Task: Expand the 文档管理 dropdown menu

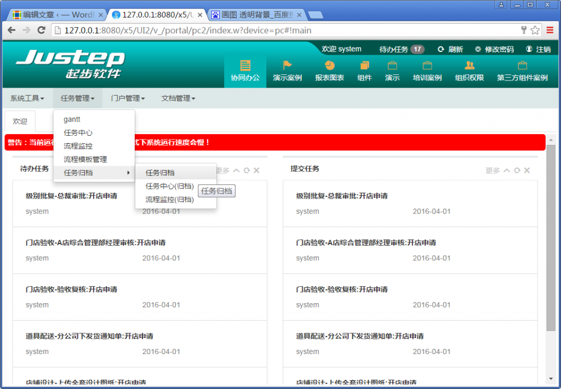Action: pyautogui.click(x=178, y=98)
